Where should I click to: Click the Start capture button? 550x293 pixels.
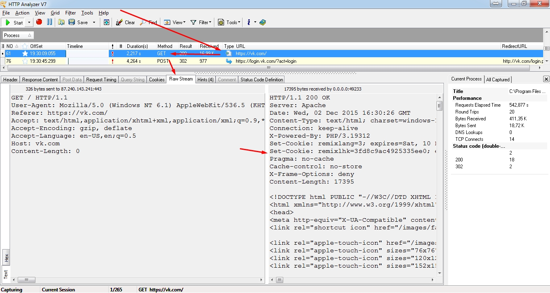(14, 23)
